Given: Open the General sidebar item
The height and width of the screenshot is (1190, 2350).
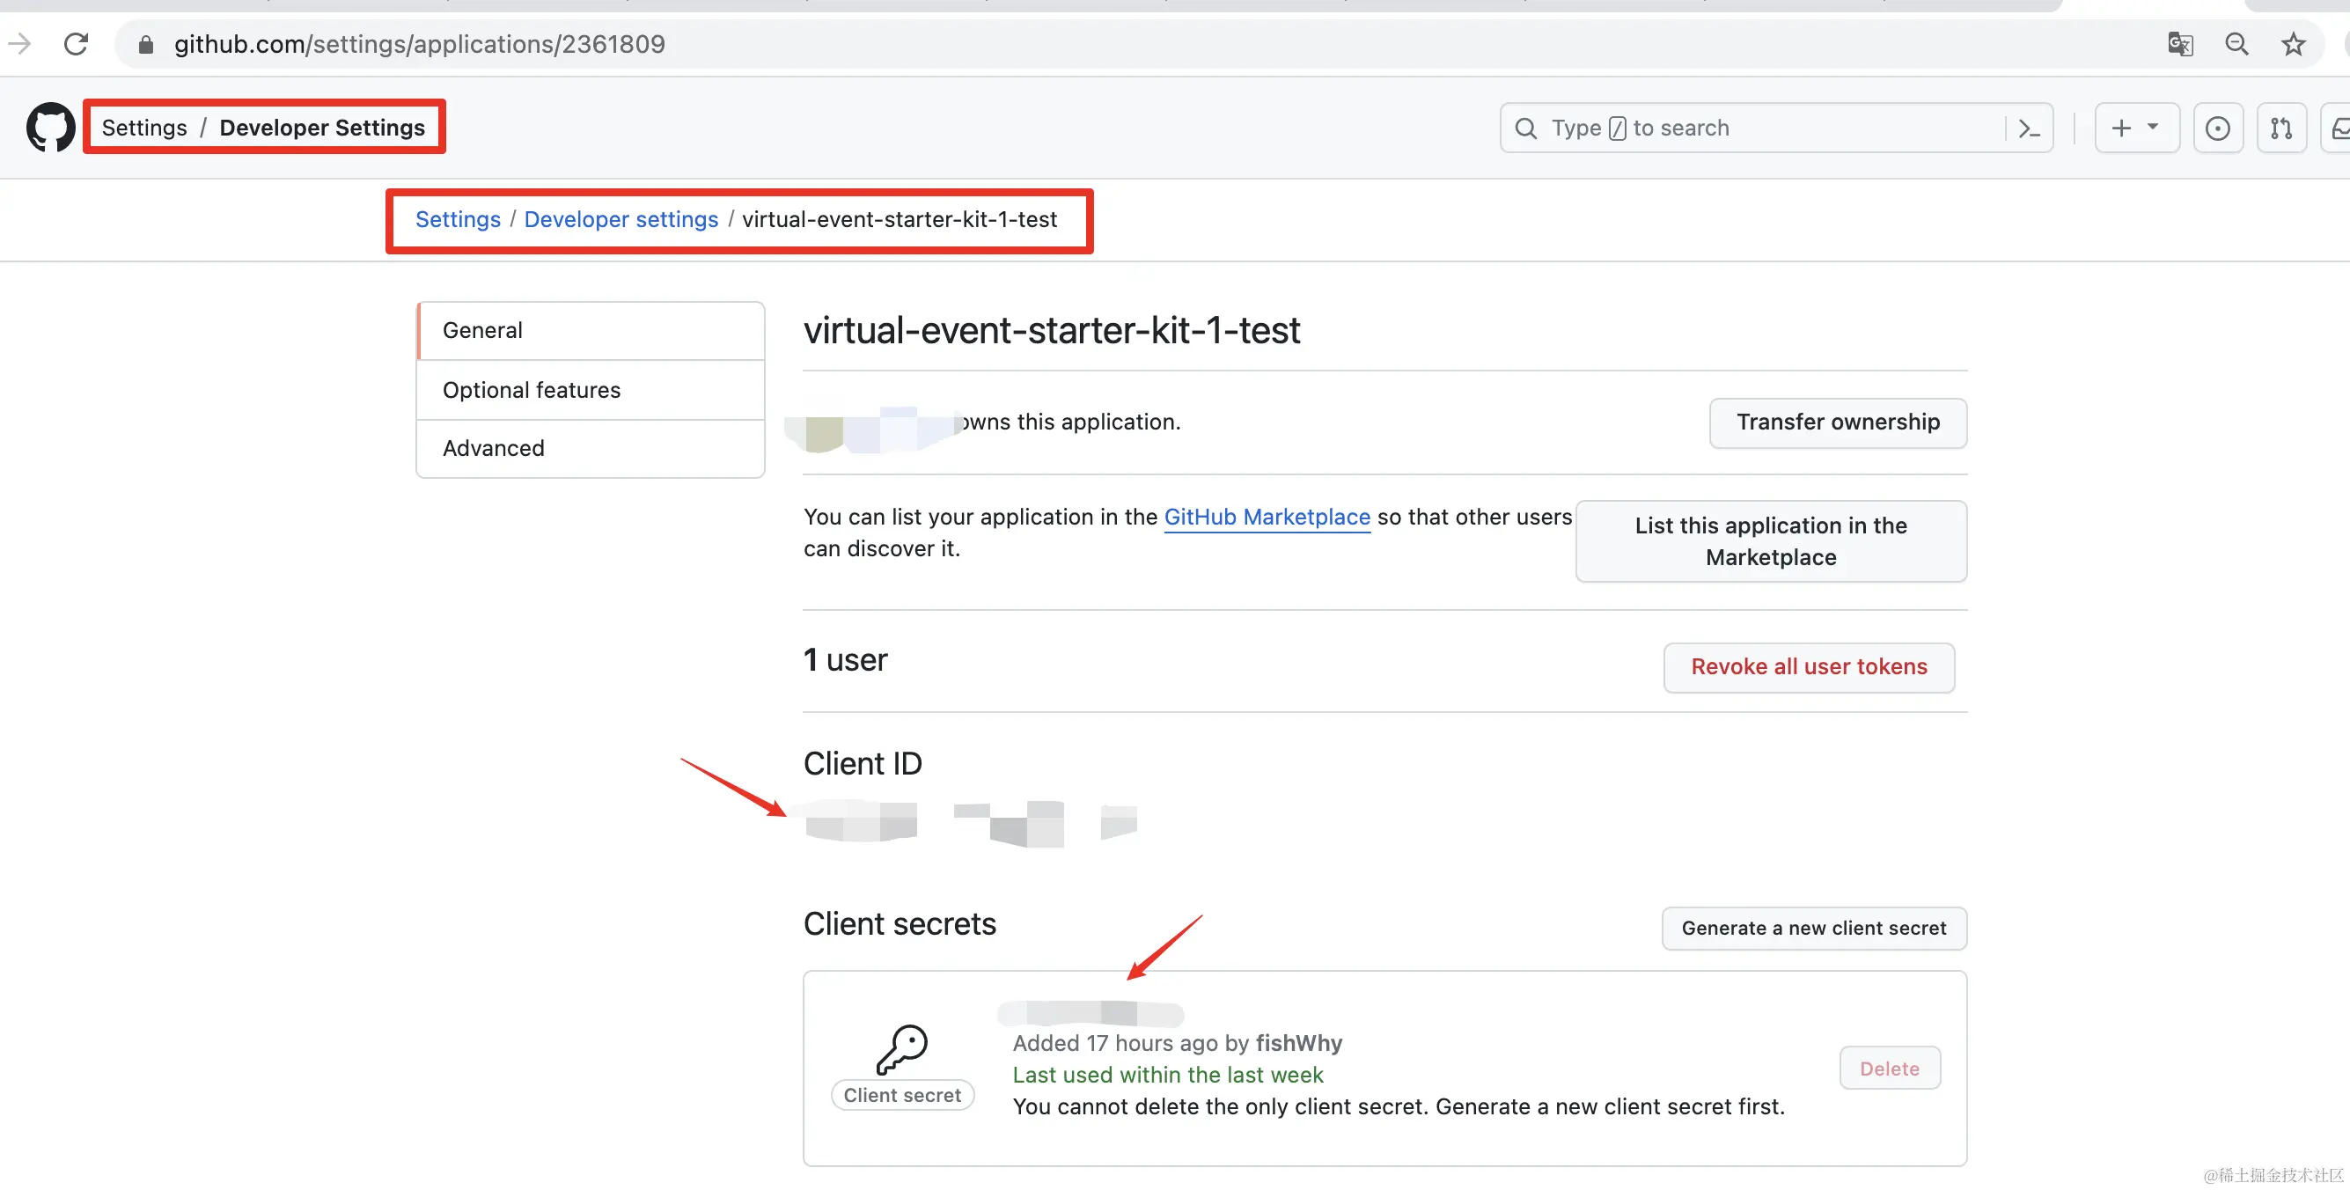Looking at the screenshot, I should (x=481, y=330).
